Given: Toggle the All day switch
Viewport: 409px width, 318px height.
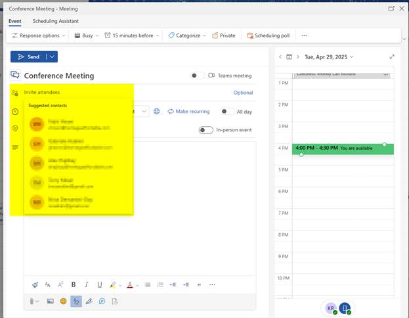Looking at the screenshot, I should point(227,112).
